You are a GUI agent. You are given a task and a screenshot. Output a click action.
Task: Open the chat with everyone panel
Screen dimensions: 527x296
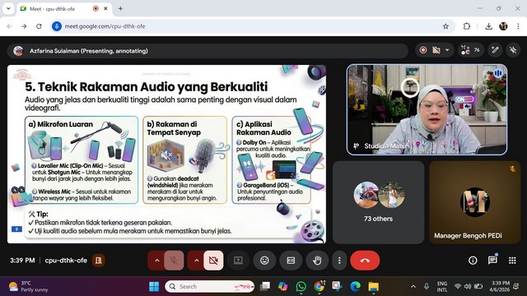click(x=492, y=261)
